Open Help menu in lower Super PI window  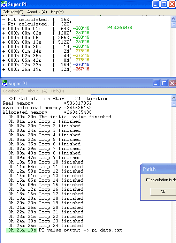[x=58, y=91]
